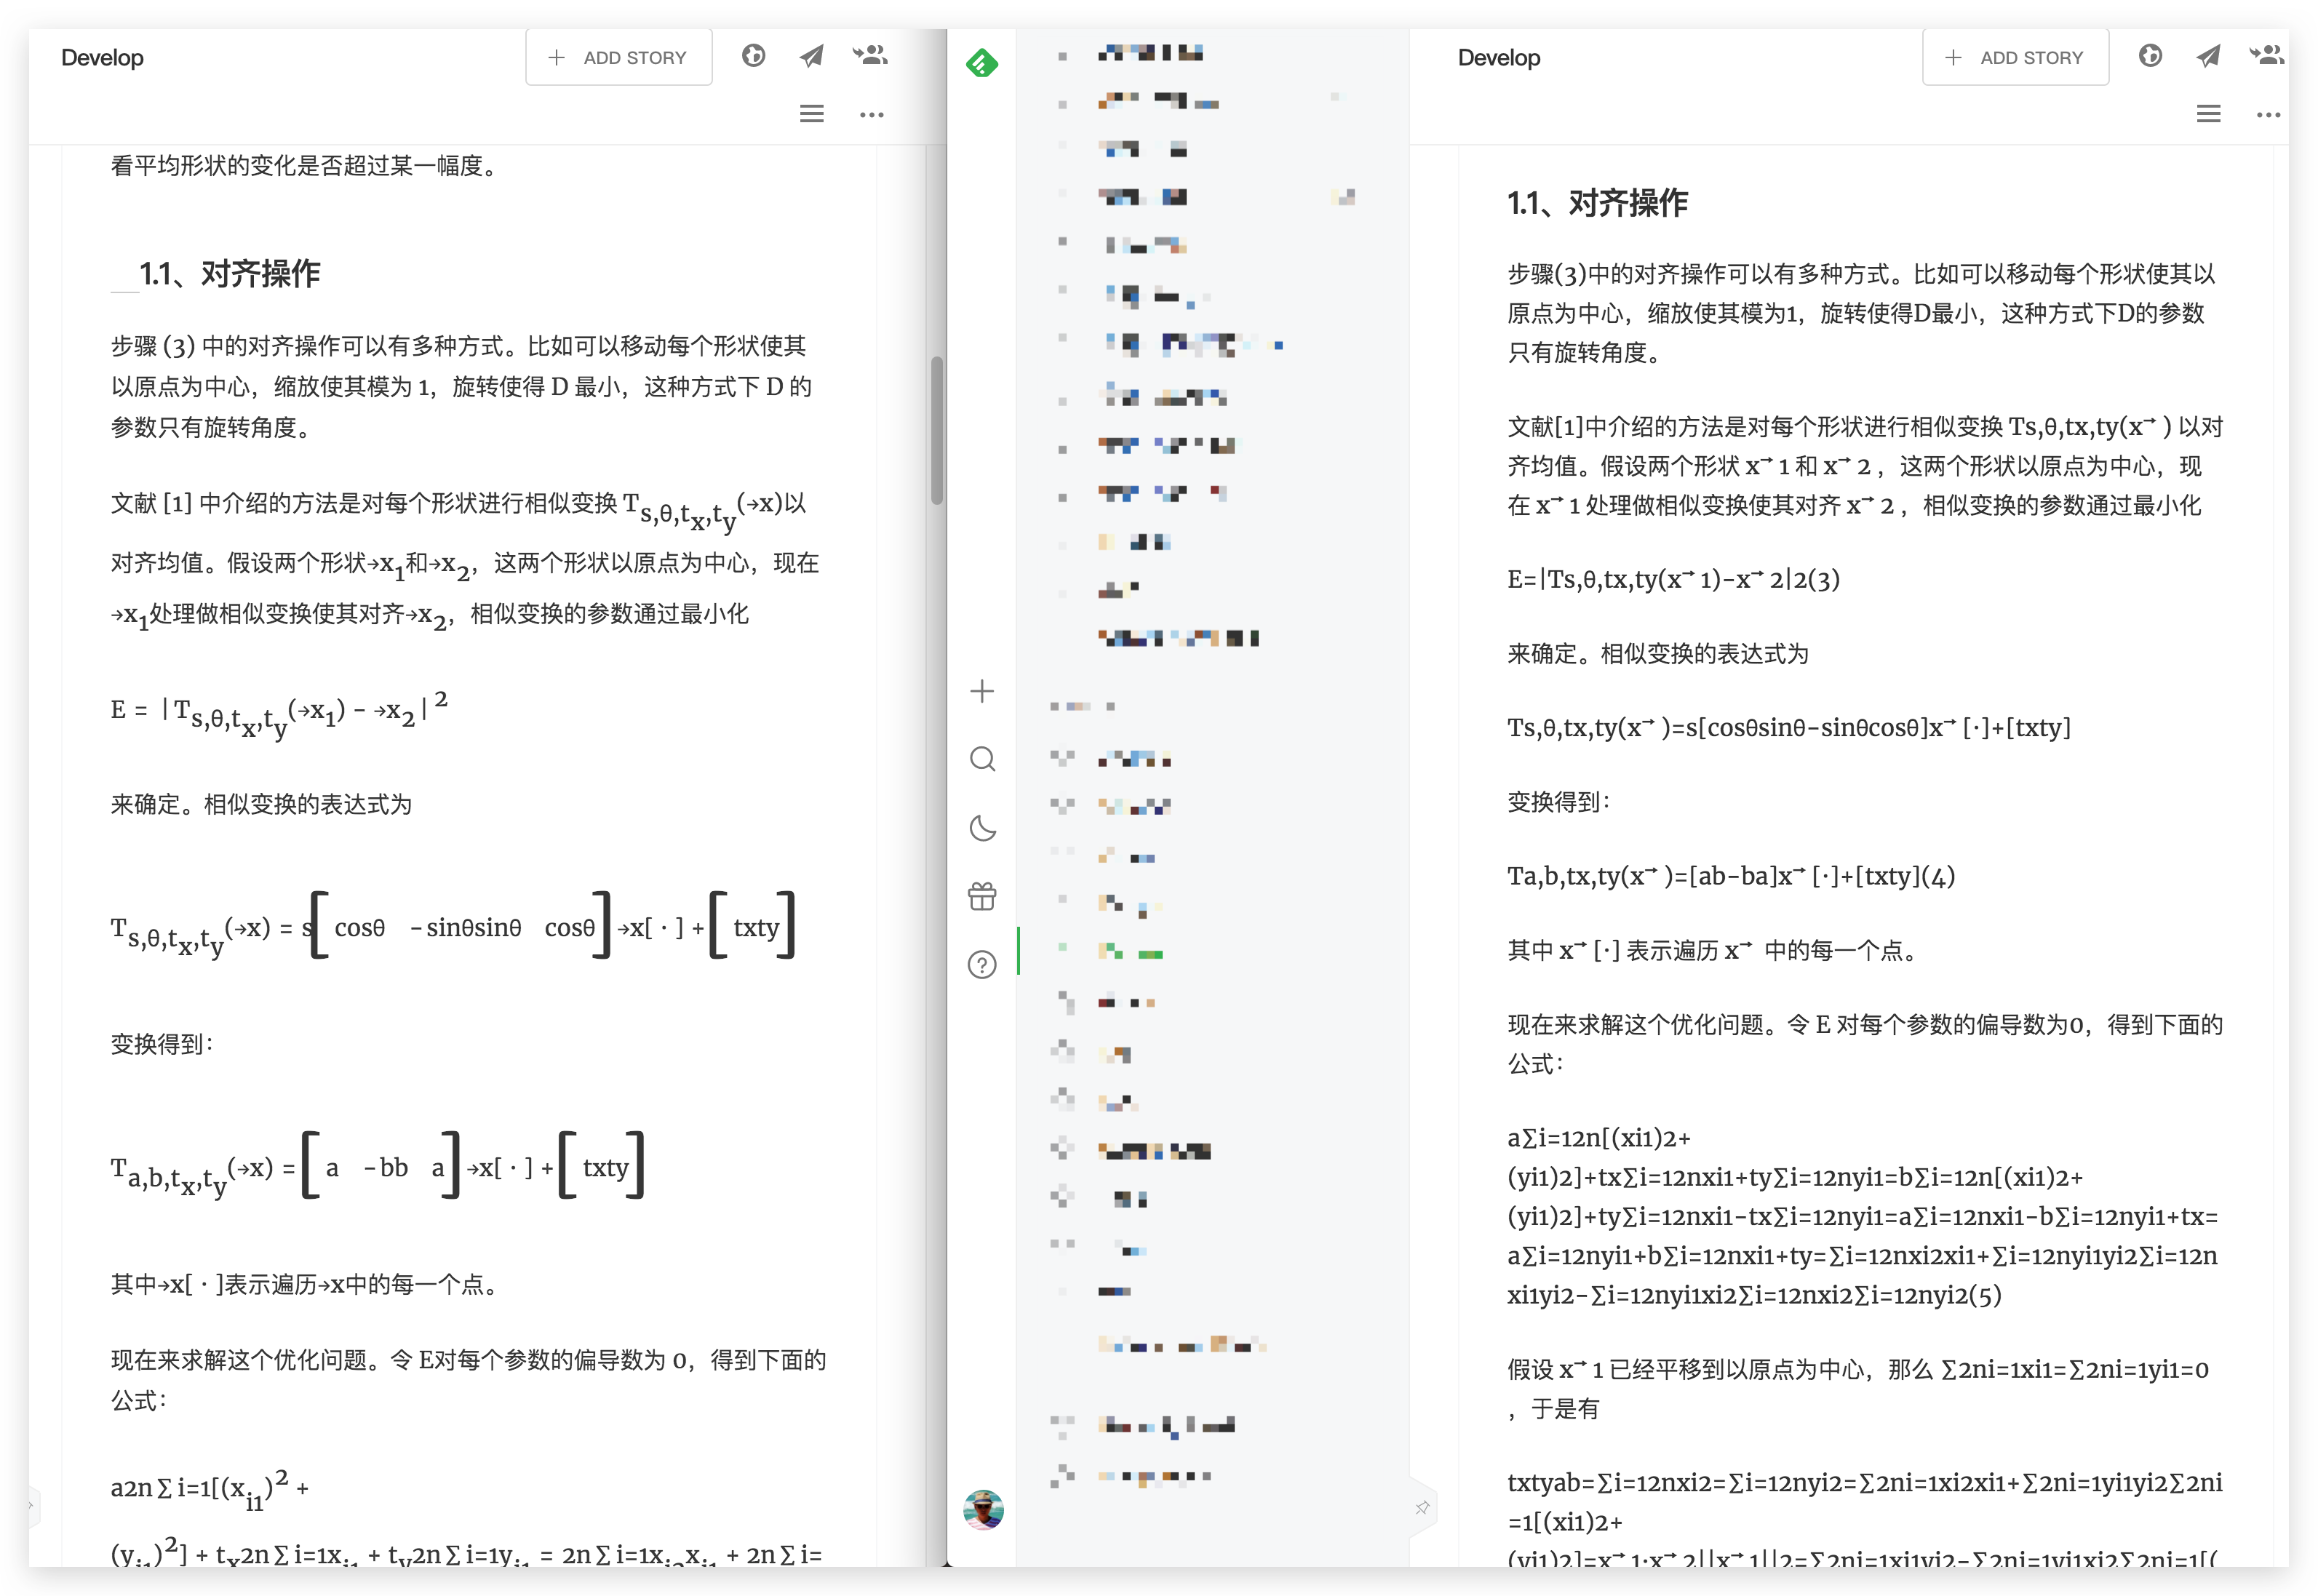Toggle dark mode with the moon icon
This screenshot has width=2318, height=1596.
click(982, 828)
